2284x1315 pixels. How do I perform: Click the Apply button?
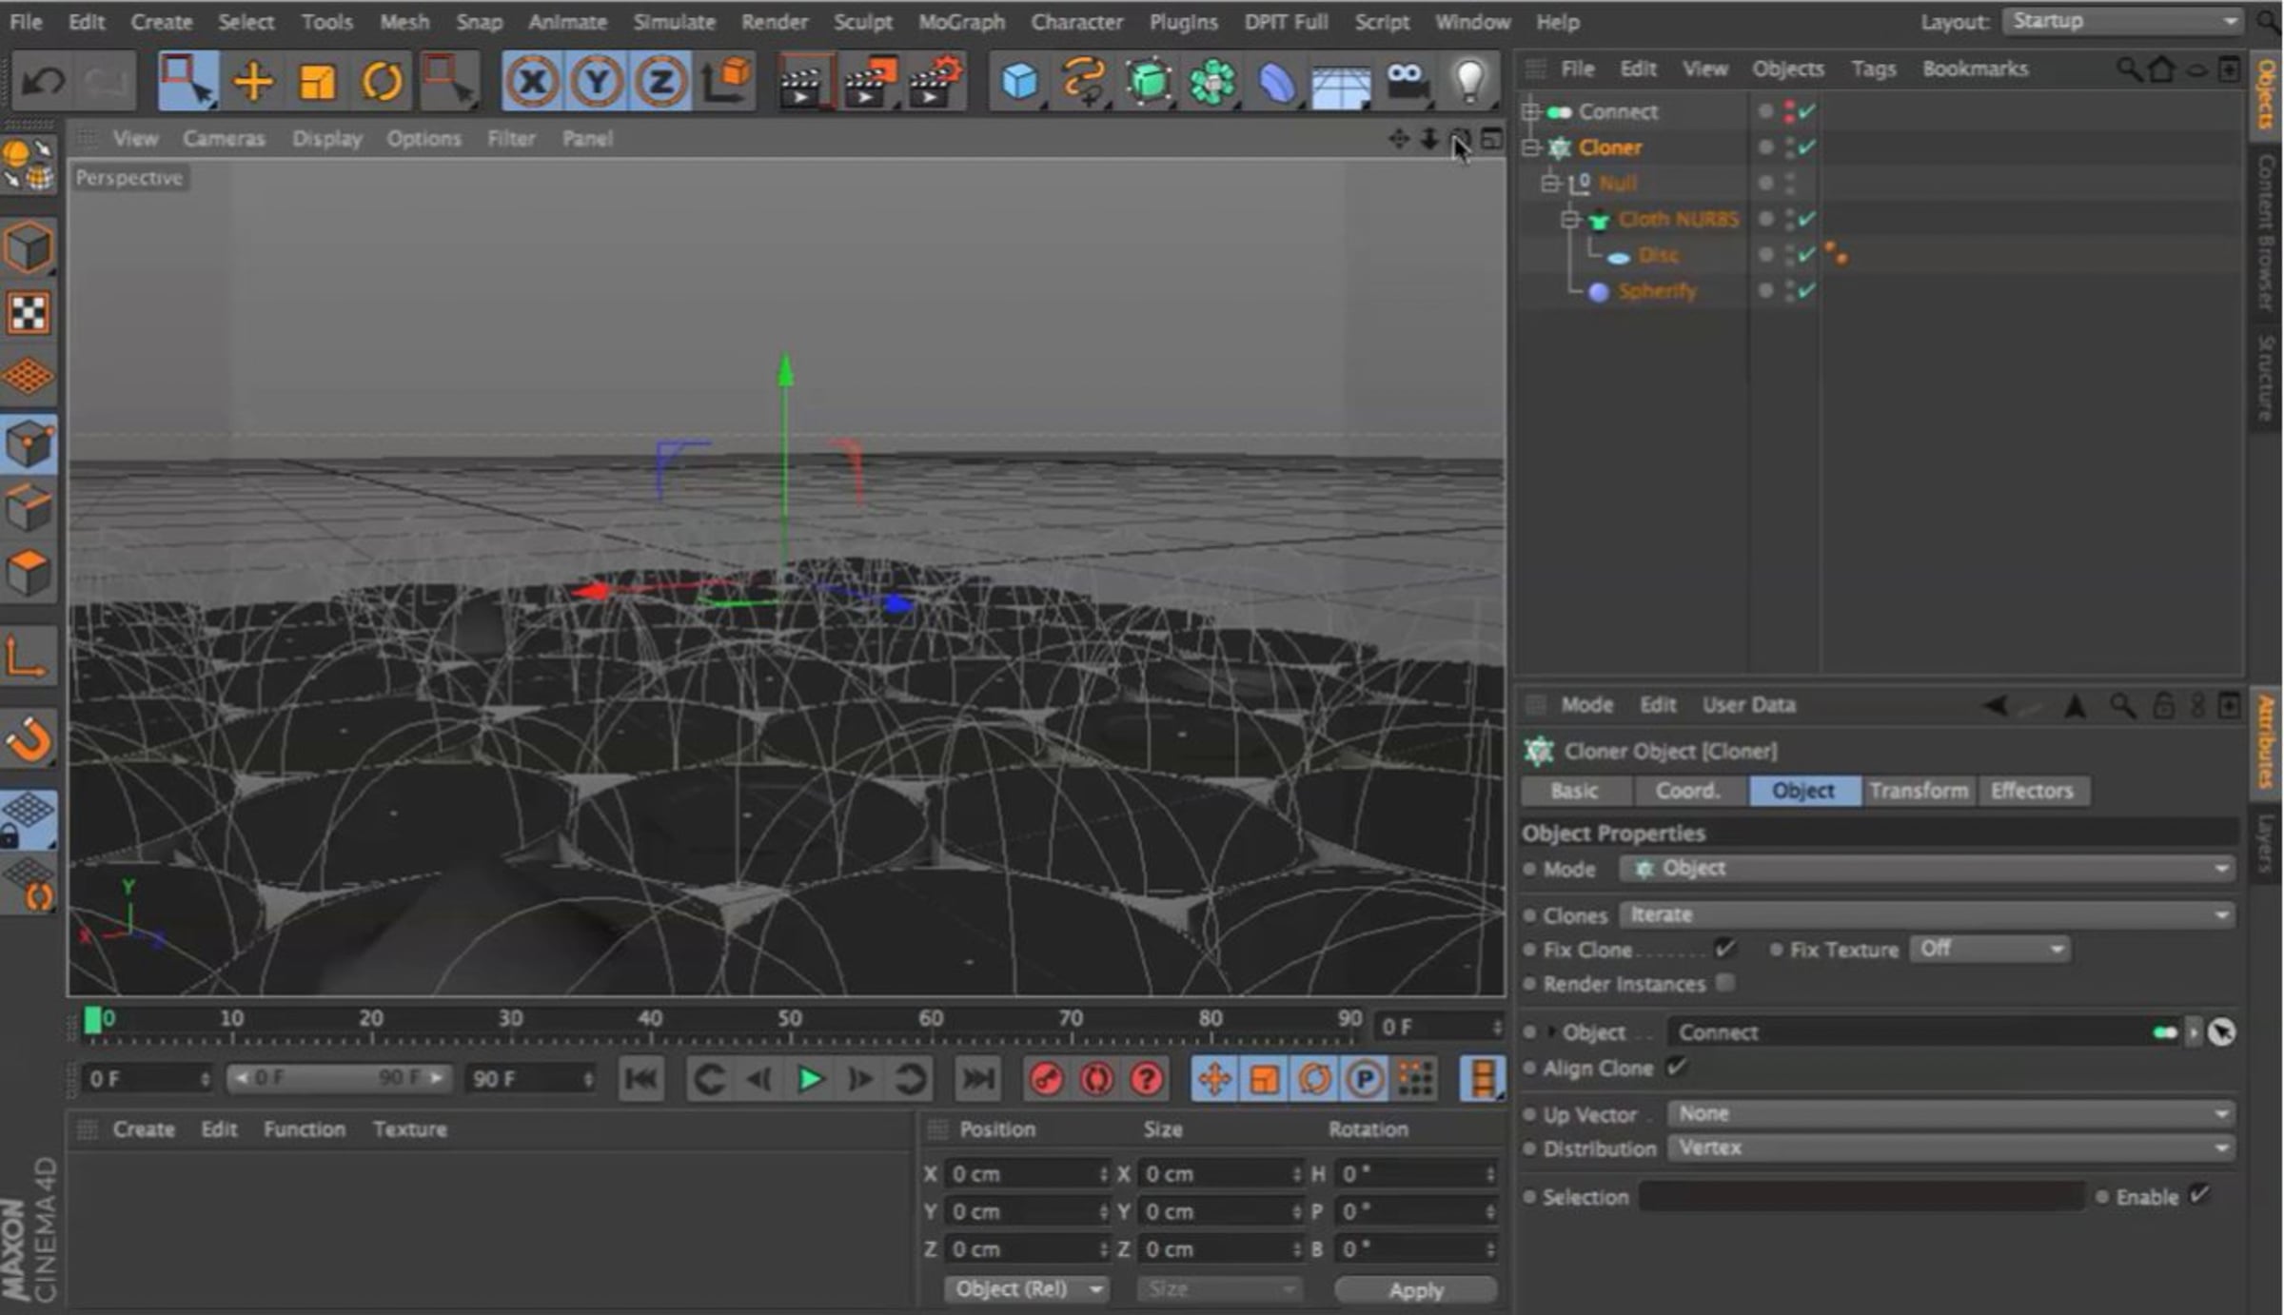pyautogui.click(x=1415, y=1290)
